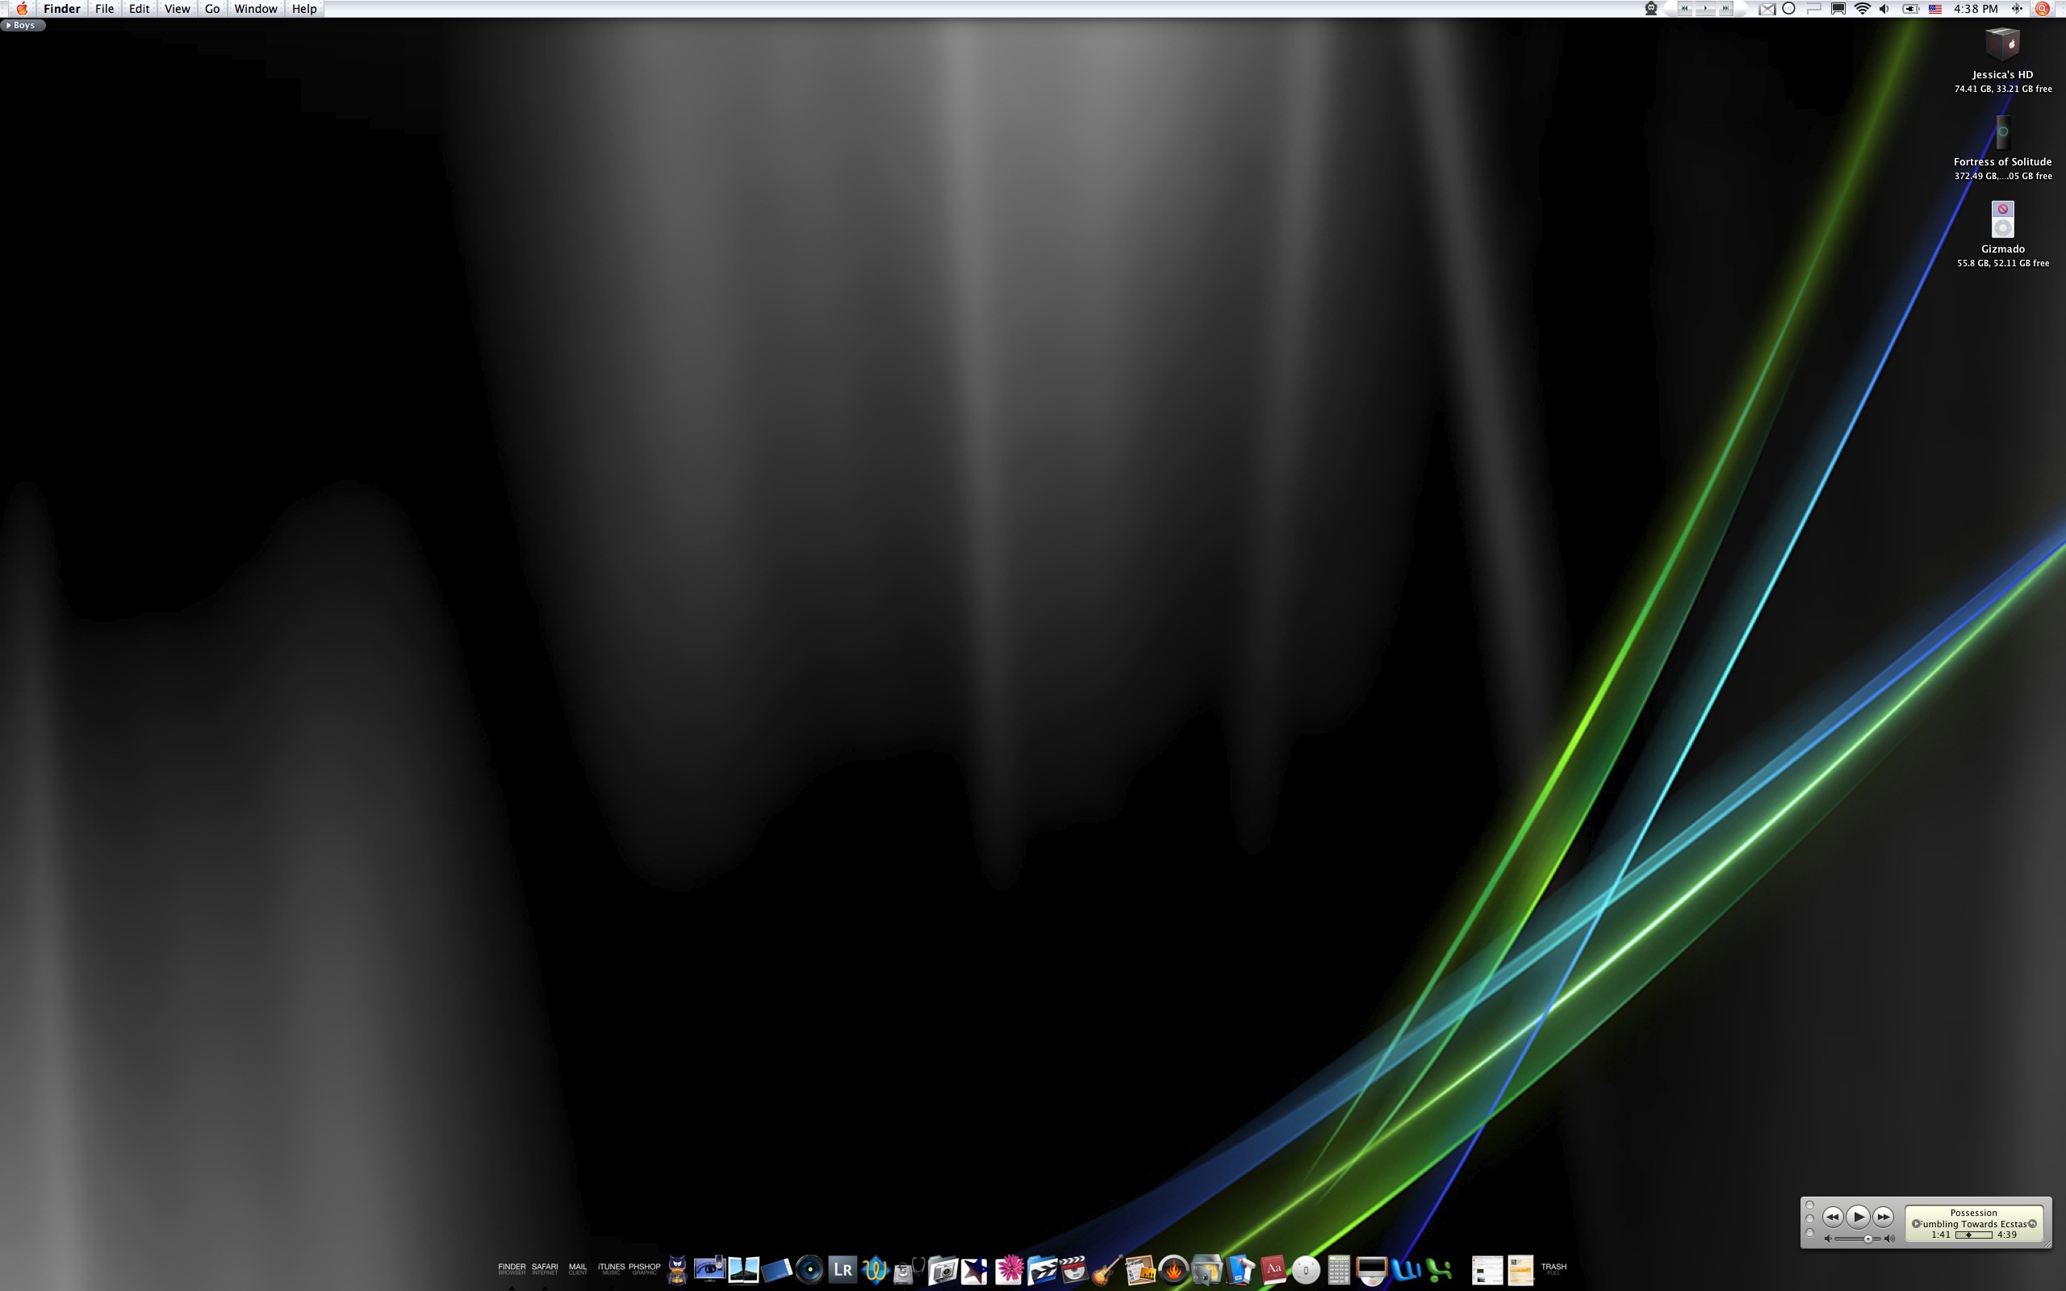Open the Dictionary icon in Dock
Image resolution: width=2066 pixels, height=1291 pixels.
pyautogui.click(x=1273, y=1270)
